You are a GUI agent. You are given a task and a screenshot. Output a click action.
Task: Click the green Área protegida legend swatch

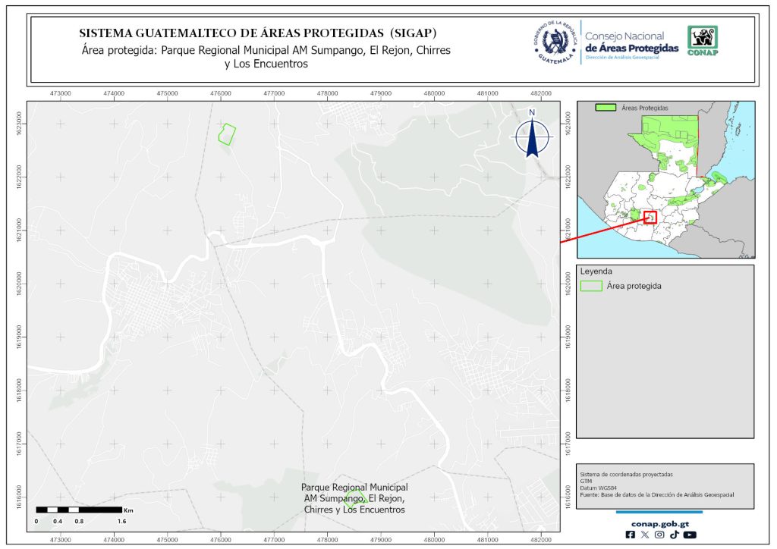click(590, 286)
